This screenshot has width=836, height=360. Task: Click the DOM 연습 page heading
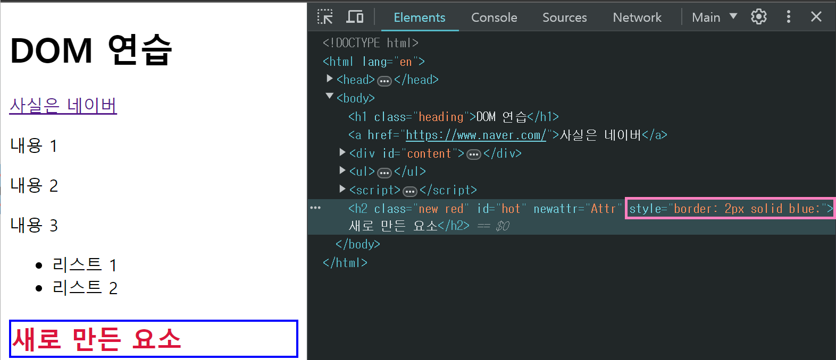tap(91, 50)
